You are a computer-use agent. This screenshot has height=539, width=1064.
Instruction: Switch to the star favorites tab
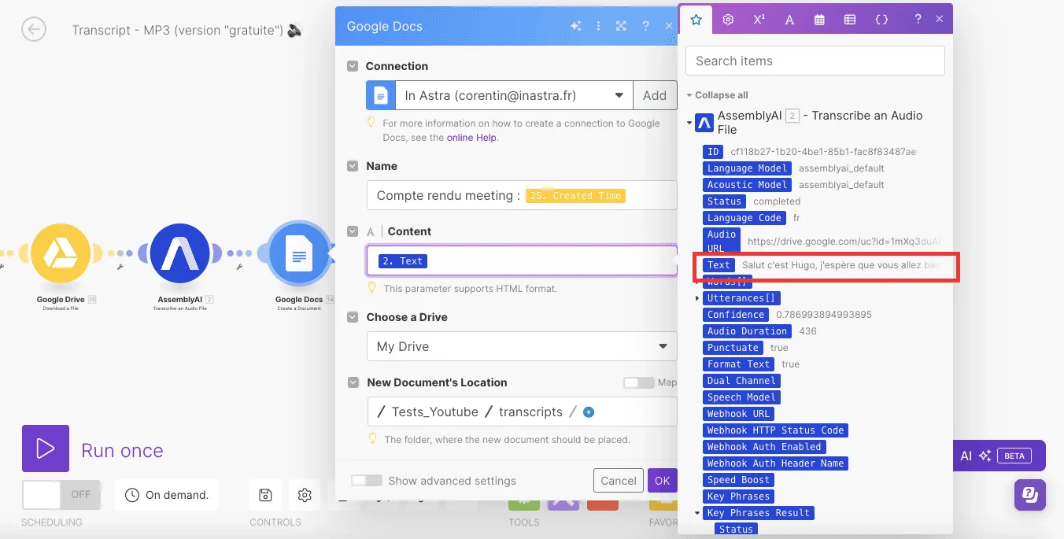(696, 20)
